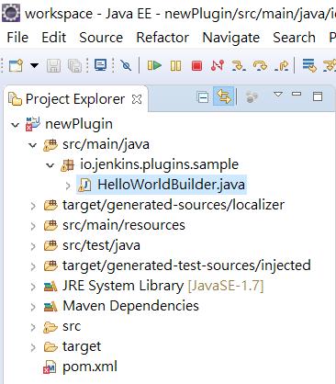
Task: Click the red Terminate button
Action: pos(196,65)
